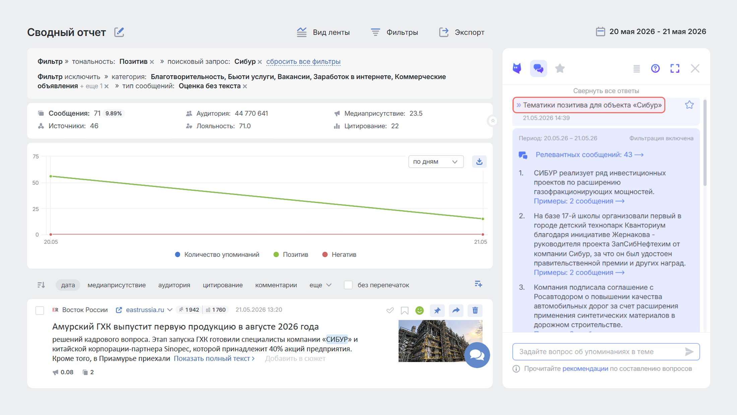Click Свернуть все ответы

(606, 91)
